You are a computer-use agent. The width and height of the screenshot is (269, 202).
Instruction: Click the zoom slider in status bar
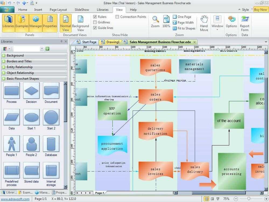point(249,199)
